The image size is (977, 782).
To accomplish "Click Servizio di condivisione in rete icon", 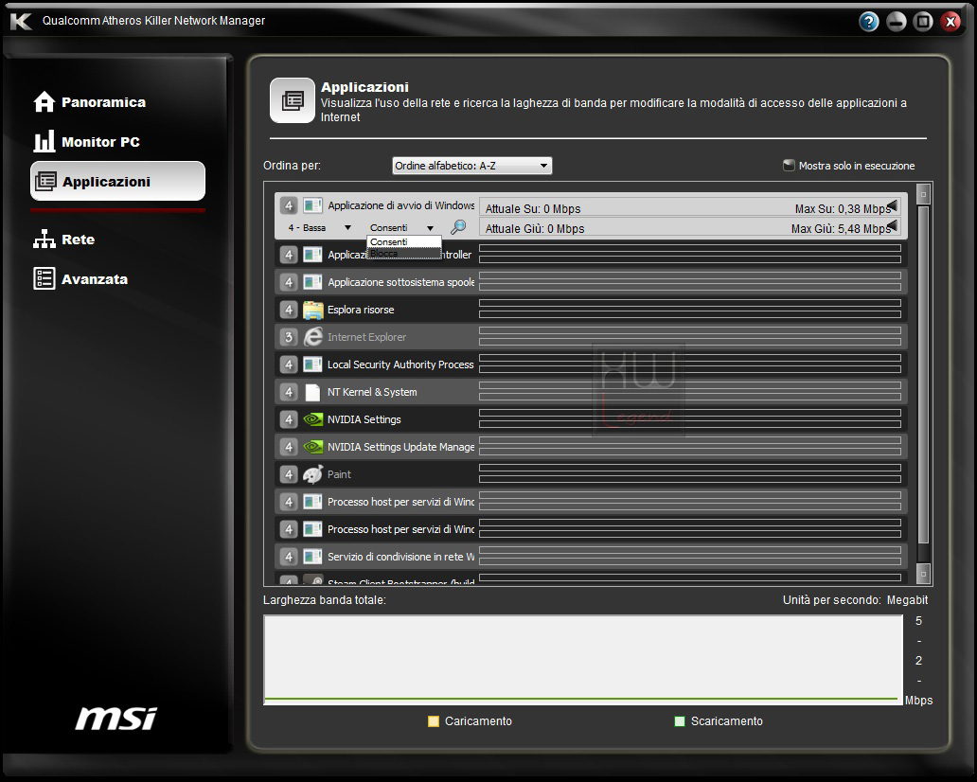I will coord(312,557).
